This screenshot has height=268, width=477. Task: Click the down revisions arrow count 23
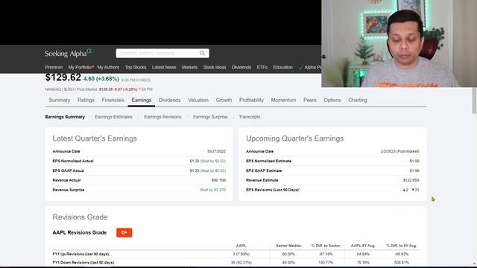click(x=416, y=190)
